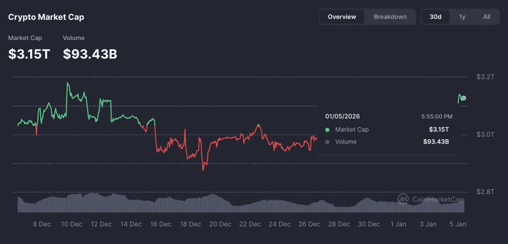Click the grey Volume dot in tooltip

tap(327, 142)
